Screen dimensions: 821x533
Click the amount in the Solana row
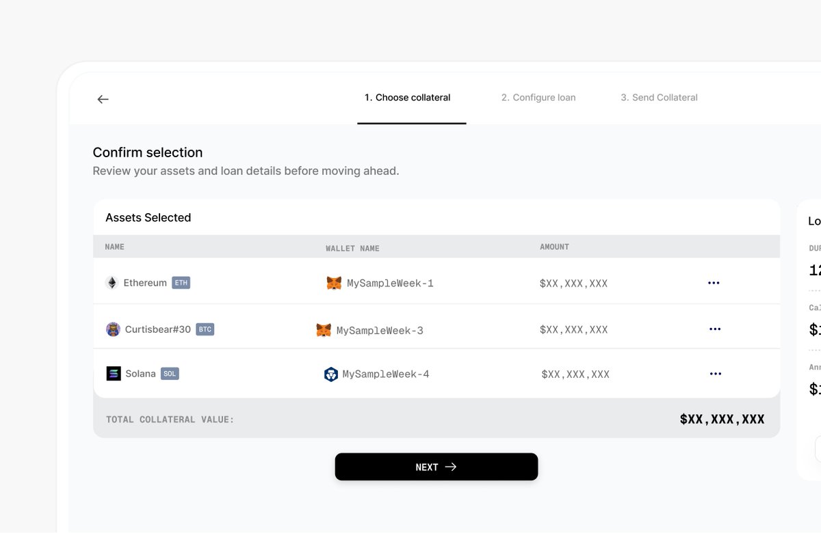click(575, 374)
